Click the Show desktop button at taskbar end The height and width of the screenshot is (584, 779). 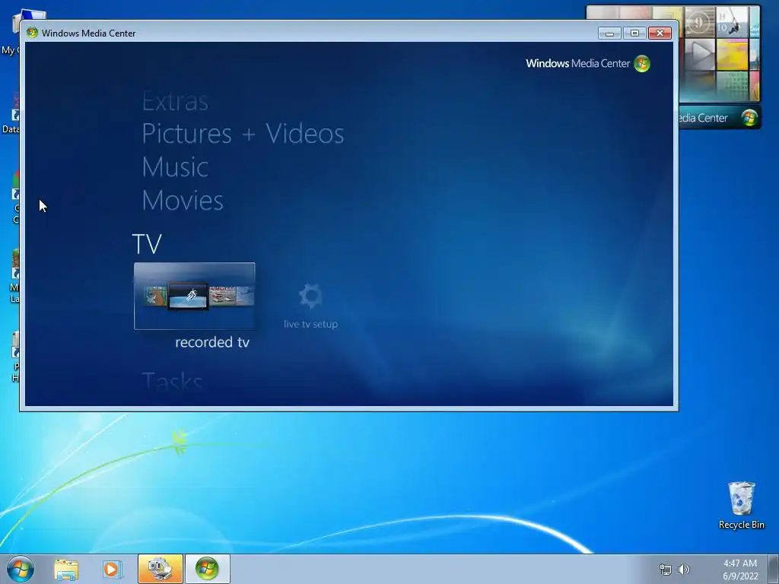(774, 569)
